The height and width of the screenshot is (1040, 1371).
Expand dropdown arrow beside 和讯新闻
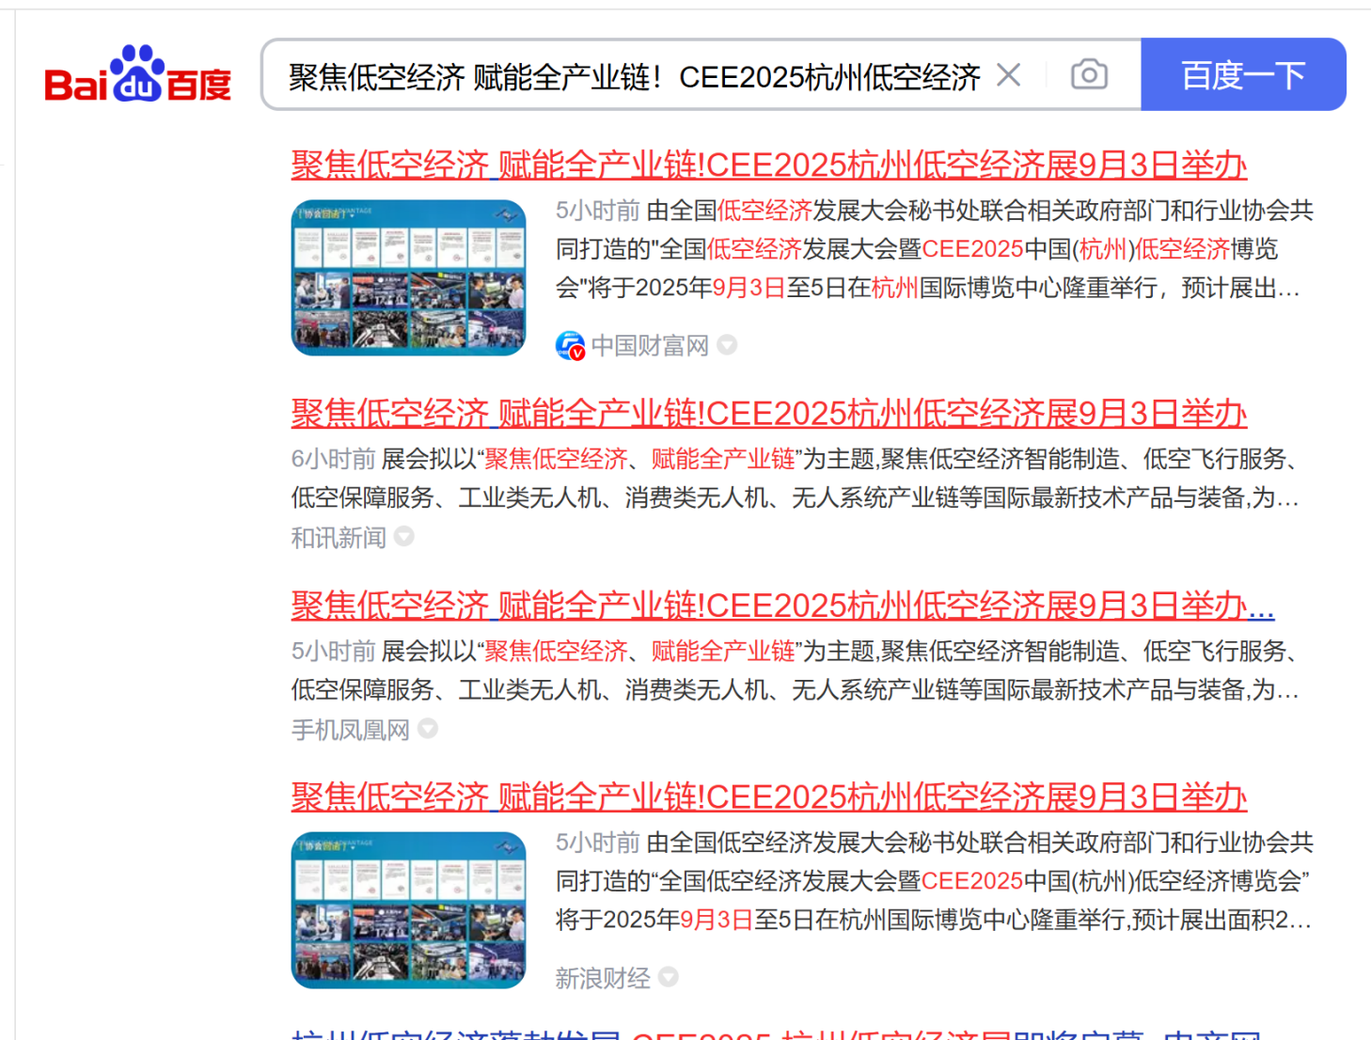point(404,537)
